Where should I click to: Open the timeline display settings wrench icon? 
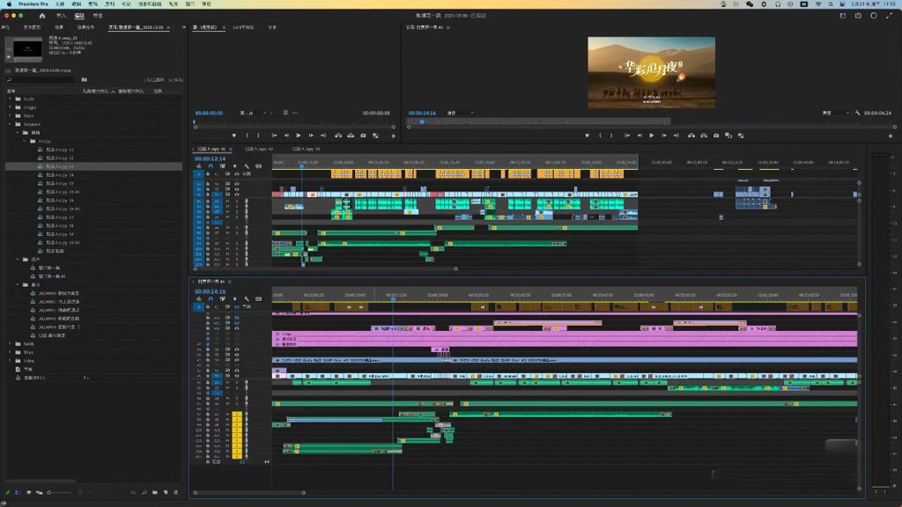(x=247, y=298)
